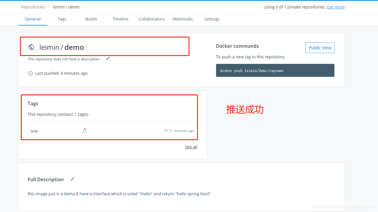The height and width of the screenshot is (212, 378).
Task: Click the leimin / demo breadcrumb
Action: (66, 7)
